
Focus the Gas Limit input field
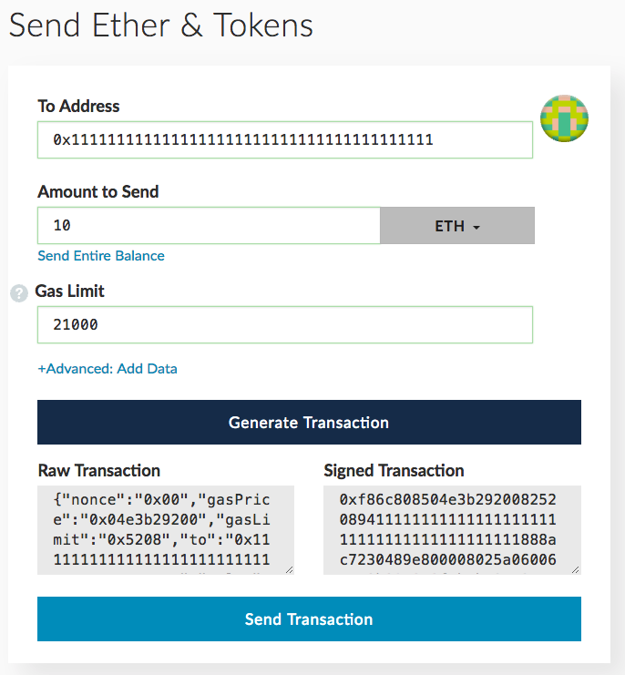(x=285, y=324)
